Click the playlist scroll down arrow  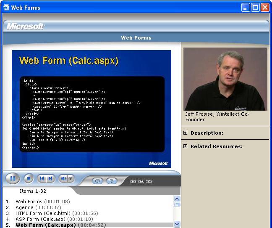177,224
